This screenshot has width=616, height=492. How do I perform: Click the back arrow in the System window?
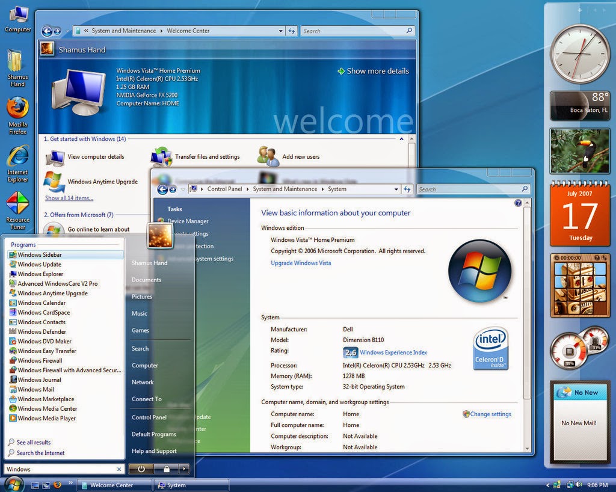[162, 189]
